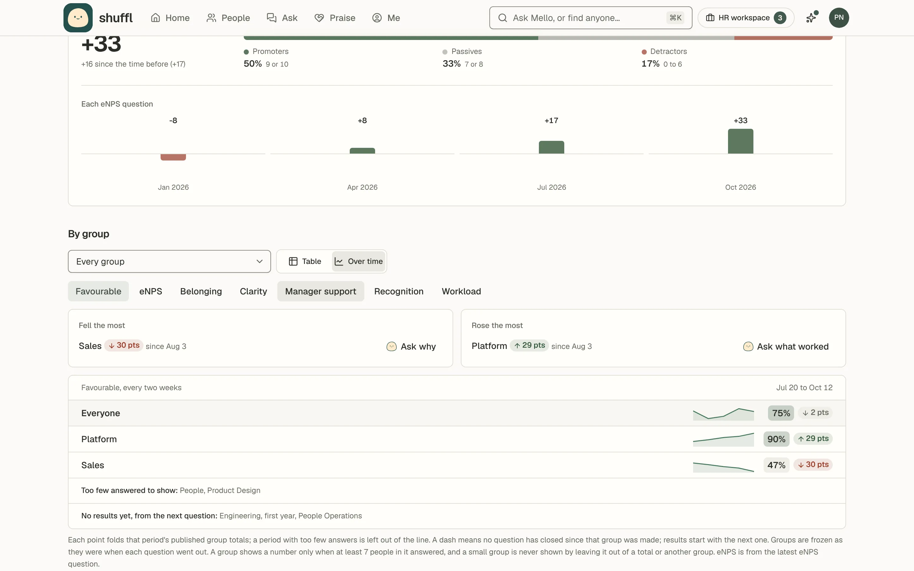Click the Everyone sparkline chart
Viewport: 914px width, 571px height.
723,414
